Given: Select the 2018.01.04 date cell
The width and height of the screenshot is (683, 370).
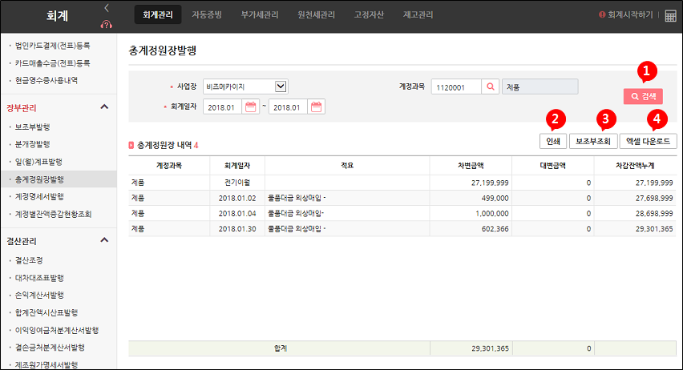Looking at the screenshot, I should [x=237, y=213].
